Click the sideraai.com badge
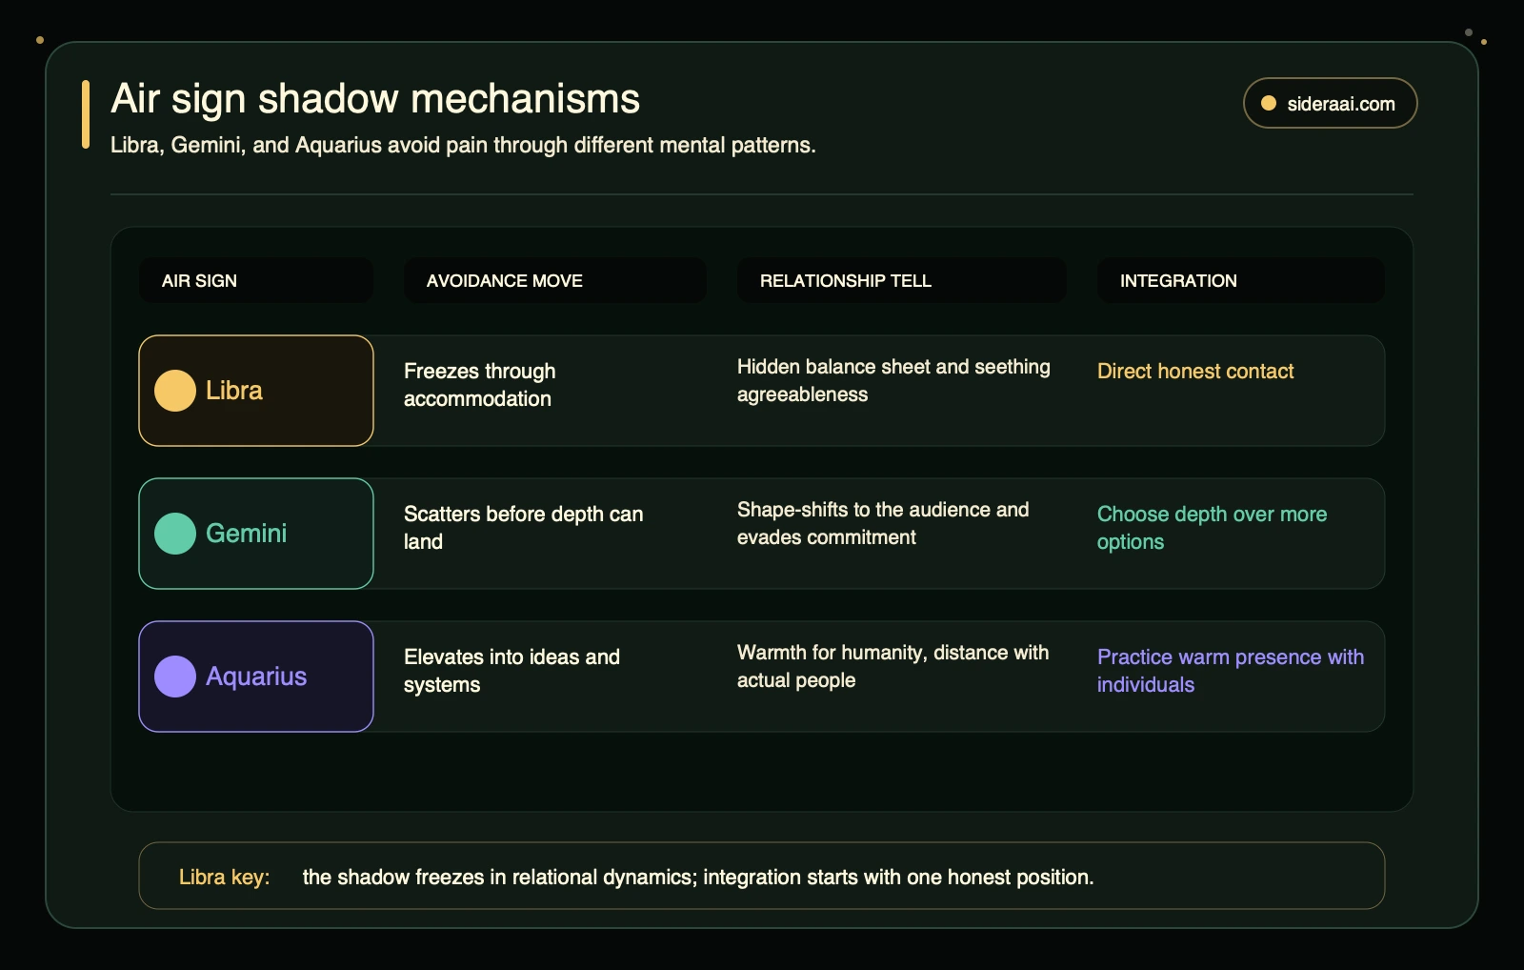The image size is (1524, 970). 1330,103
